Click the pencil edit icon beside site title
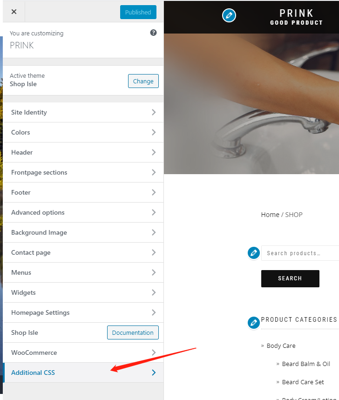The height and width of the screenshot is (400, 339). point(229,15)
